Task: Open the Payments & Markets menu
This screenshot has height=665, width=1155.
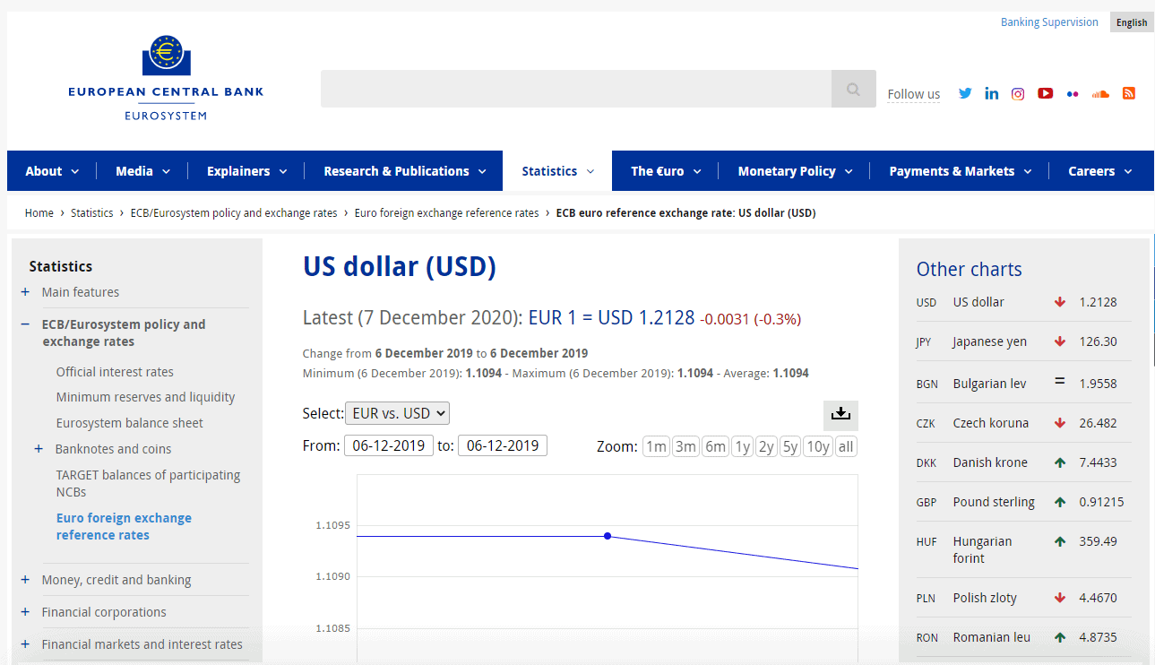Action: click(960, 171)
